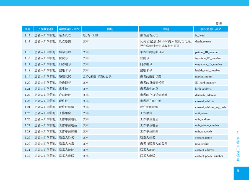Click the value cell 已婚,未婚,离婚,丧偶
Viewport: 249px width, 180px height.
point(97,77)
